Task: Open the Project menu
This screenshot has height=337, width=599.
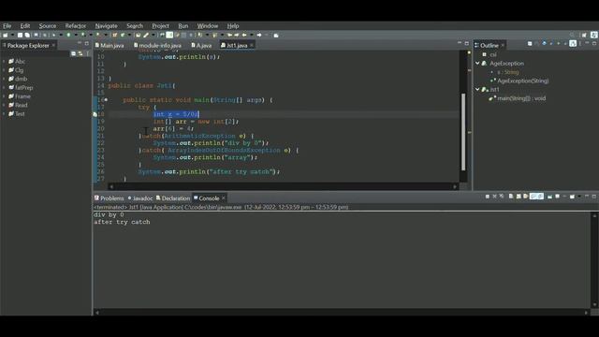Action: [x=160, y=26]
